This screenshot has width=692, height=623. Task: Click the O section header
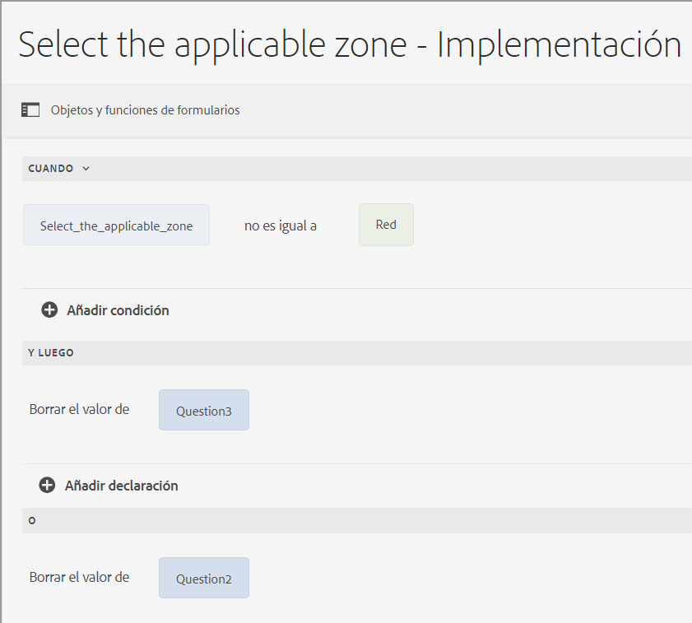coord(32,521)
